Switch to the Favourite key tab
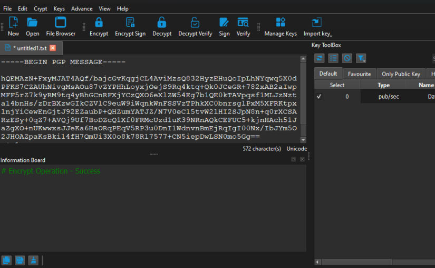The width and height of the screenshot is (435, 268). pyautogui.click(x=359, y=74)
